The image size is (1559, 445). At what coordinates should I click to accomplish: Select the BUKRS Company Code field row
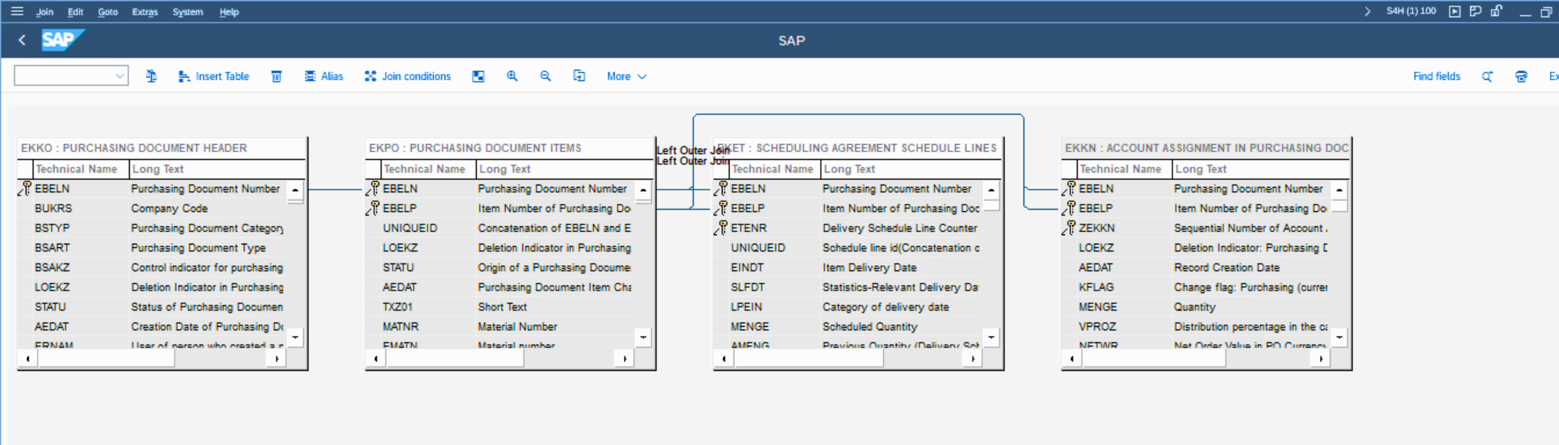(151, 209)
